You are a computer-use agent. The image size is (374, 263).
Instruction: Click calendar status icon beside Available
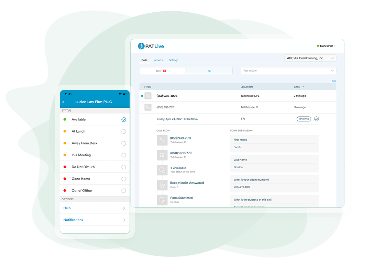(162, 170)
